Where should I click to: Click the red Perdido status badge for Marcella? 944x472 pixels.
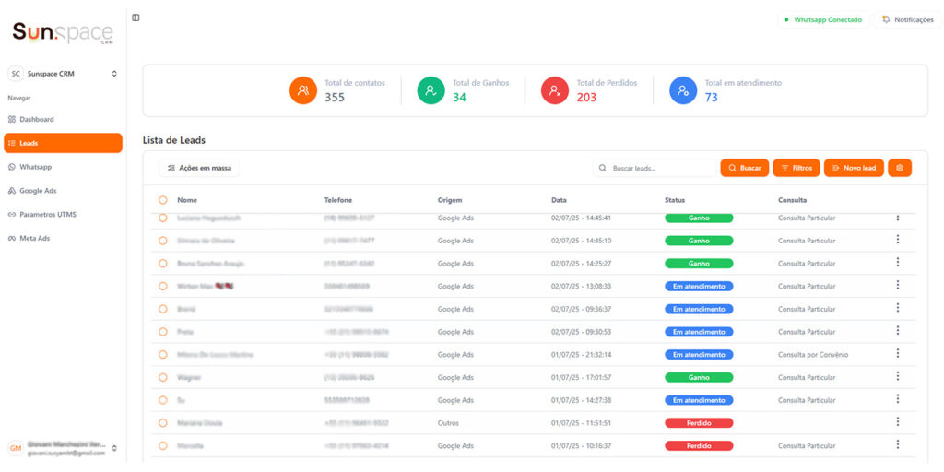[698, 445]
